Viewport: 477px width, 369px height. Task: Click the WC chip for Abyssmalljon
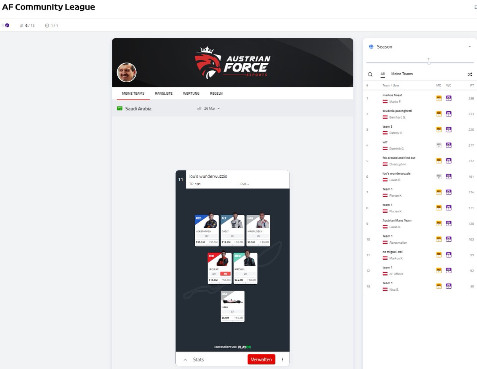point(448,239)
